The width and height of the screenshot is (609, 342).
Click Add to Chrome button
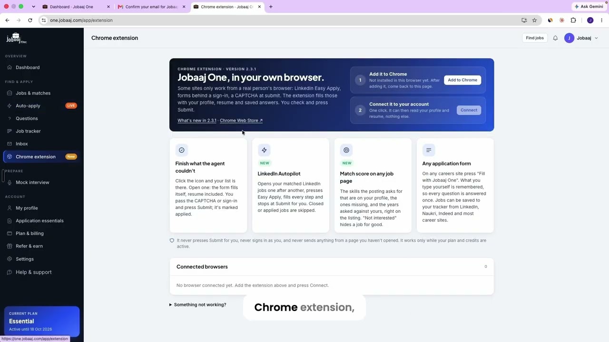pos(462,80)
